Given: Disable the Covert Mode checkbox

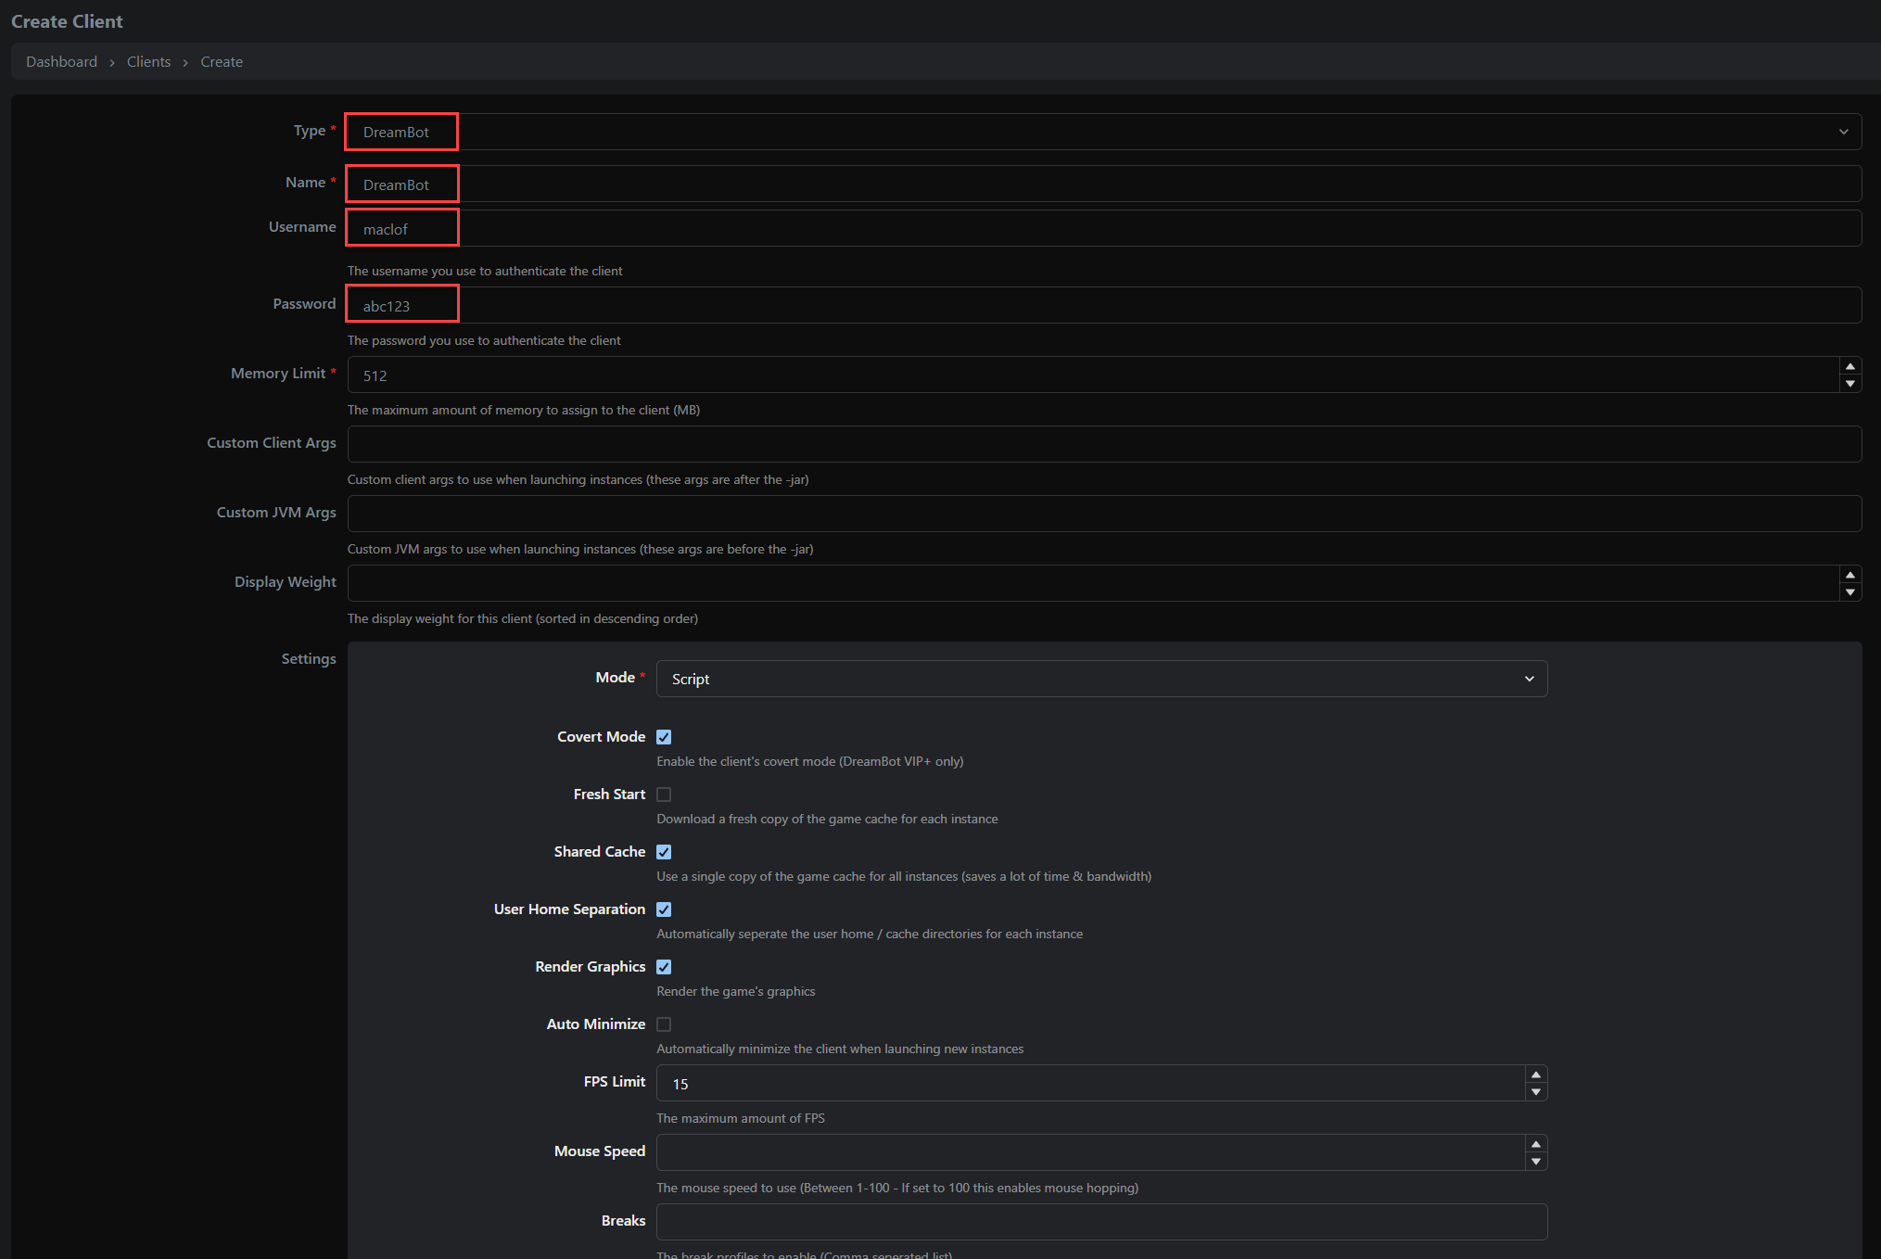Looking at the screenshot, I should pyautogui.click(x=664, y=737).
